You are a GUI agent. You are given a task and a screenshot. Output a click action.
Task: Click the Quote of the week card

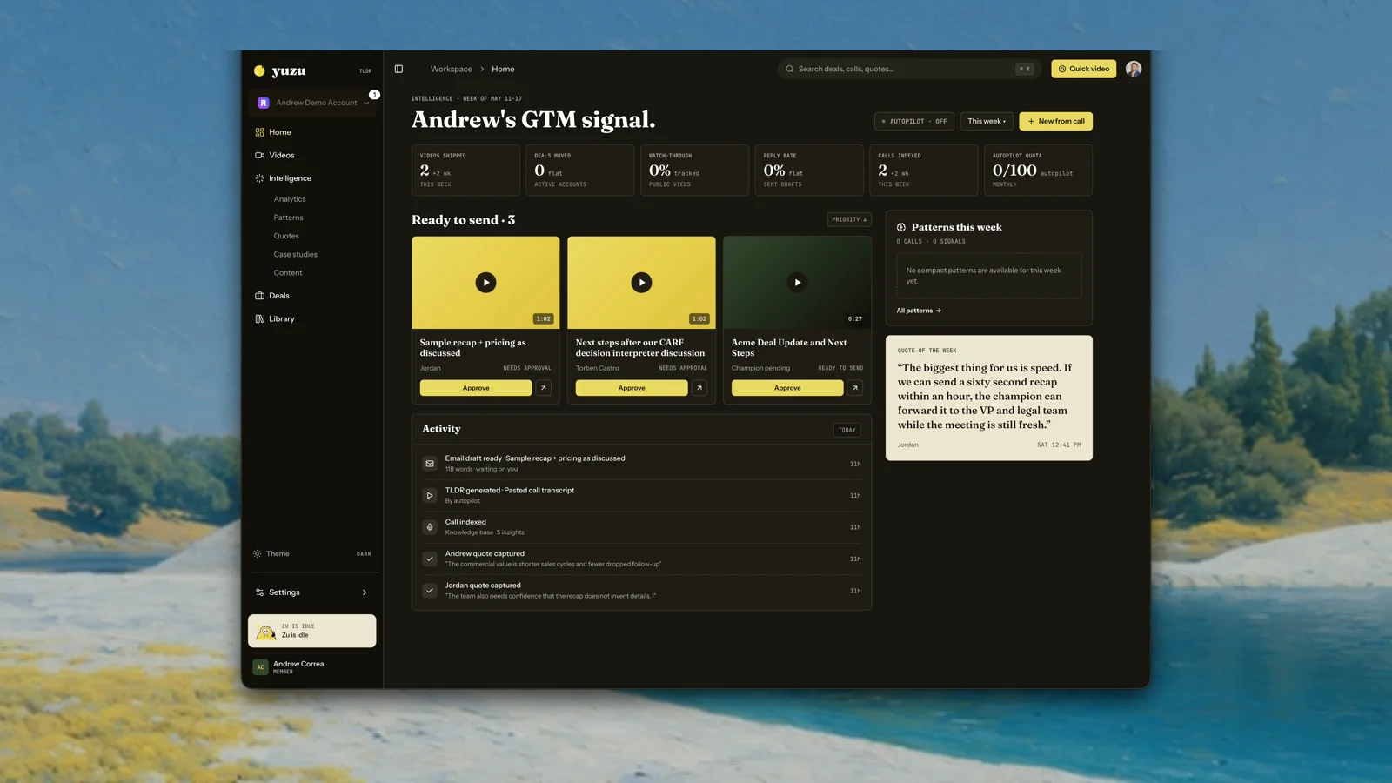click(x=989, y=398)
